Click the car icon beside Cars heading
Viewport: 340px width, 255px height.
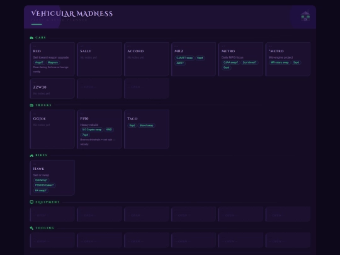tap(31, 38)
